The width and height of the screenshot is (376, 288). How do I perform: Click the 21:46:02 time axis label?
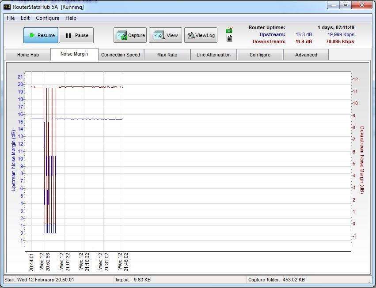click(x=126, y=262)
